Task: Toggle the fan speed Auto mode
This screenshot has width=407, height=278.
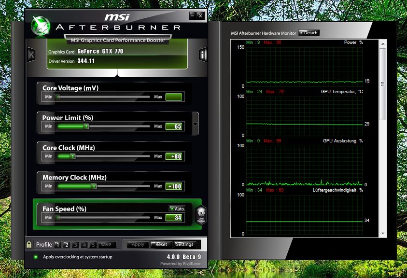Action: [x=177, y=208]
